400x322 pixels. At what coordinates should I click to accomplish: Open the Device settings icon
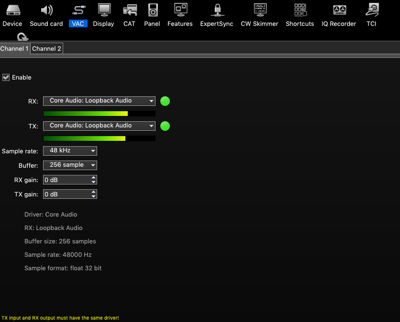click(x=12, y=10)
